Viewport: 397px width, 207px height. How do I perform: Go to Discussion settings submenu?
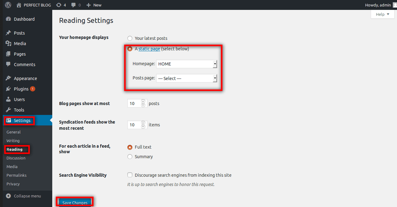[x=16, y=158]
